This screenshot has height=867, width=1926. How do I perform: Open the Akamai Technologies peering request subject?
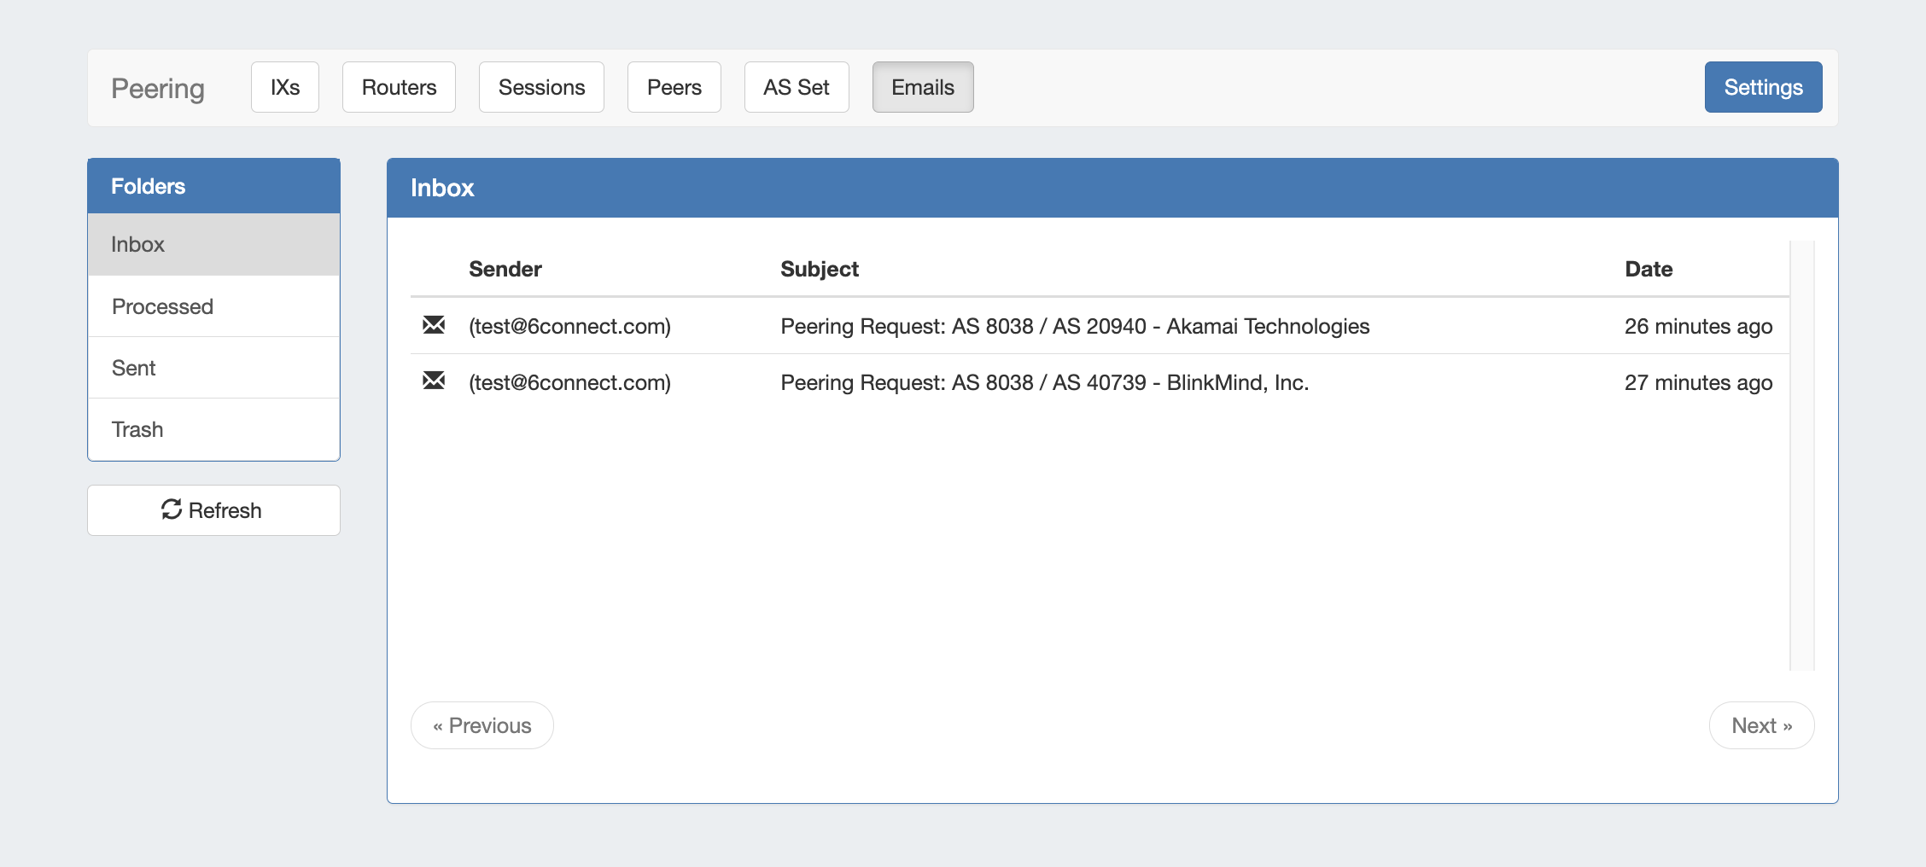[1074, 326]
